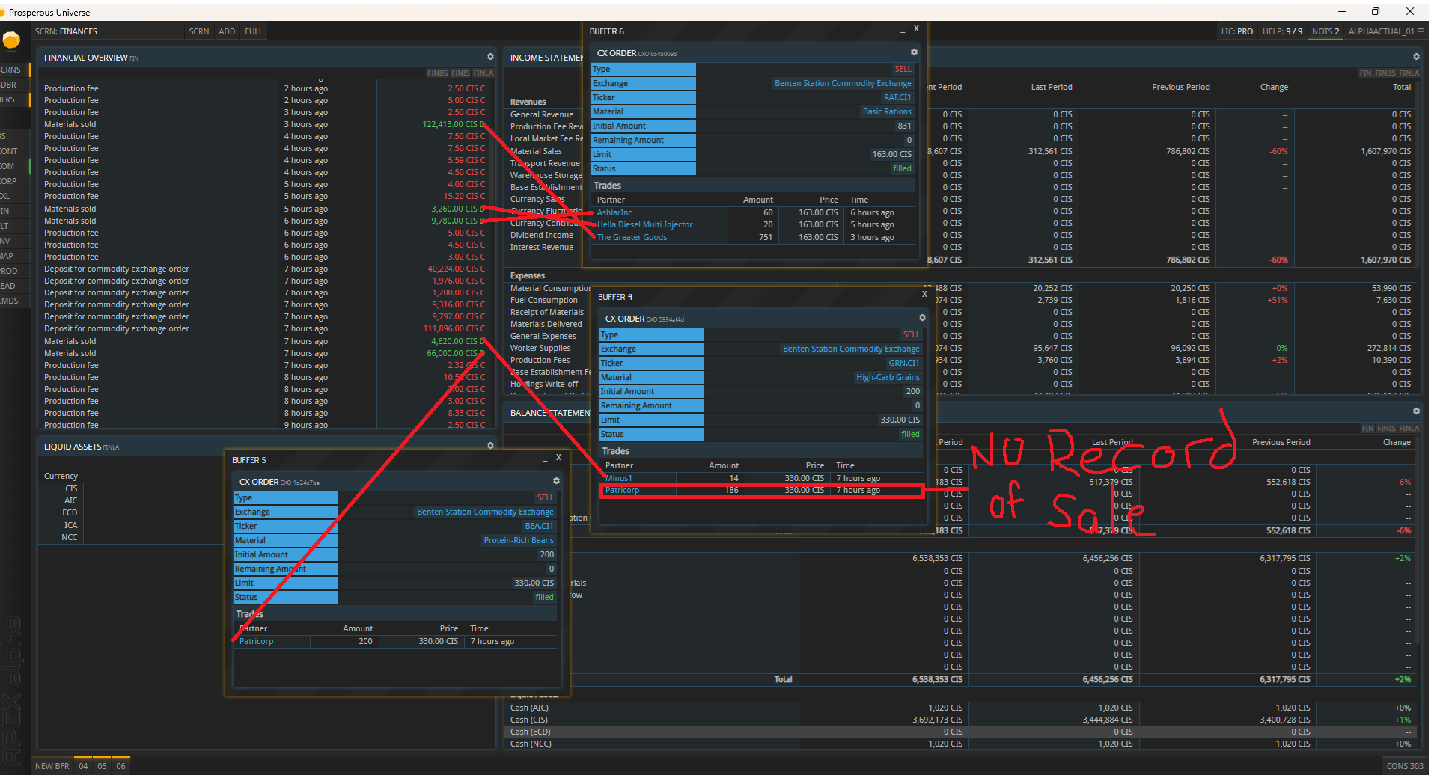Open the PROD item in left sidebar
This screenshot has width=1437, height=775.
coord(9,271)
